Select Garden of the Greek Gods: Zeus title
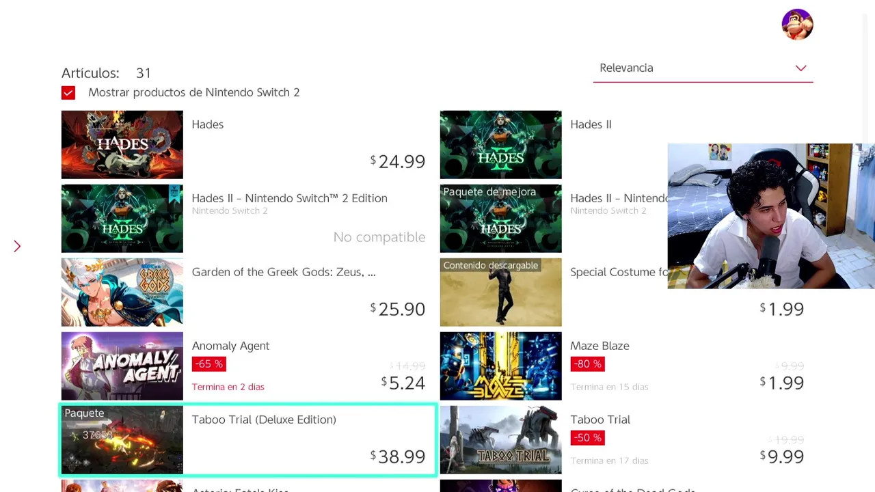The image size is (875, 492). (x=283, y=272)
